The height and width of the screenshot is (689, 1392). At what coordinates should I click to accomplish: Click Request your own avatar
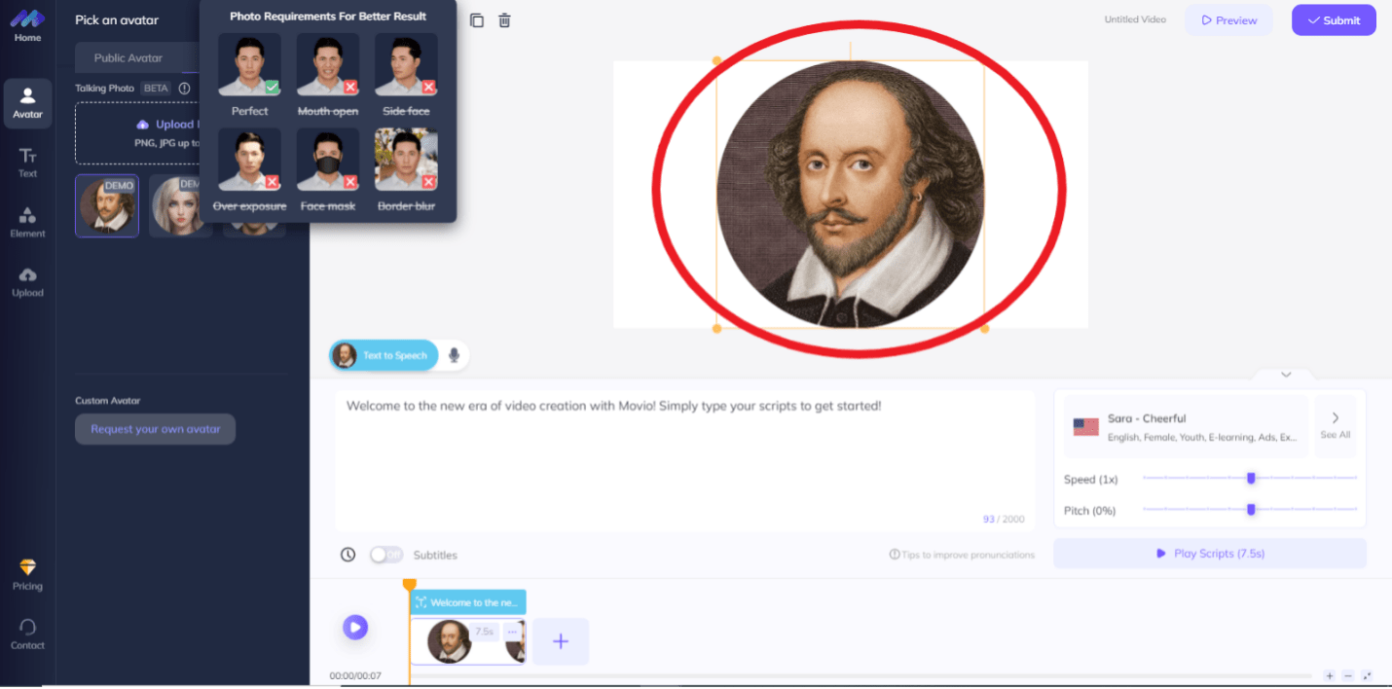pyautogui.click(x=156, y=429)
